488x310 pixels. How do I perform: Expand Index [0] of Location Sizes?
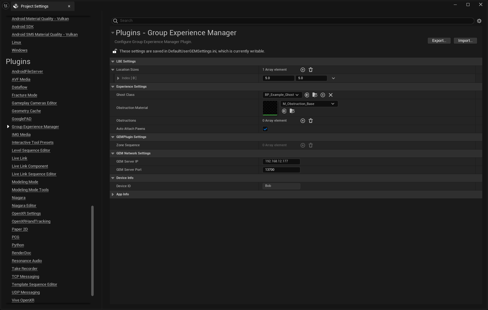pos(118,78)
